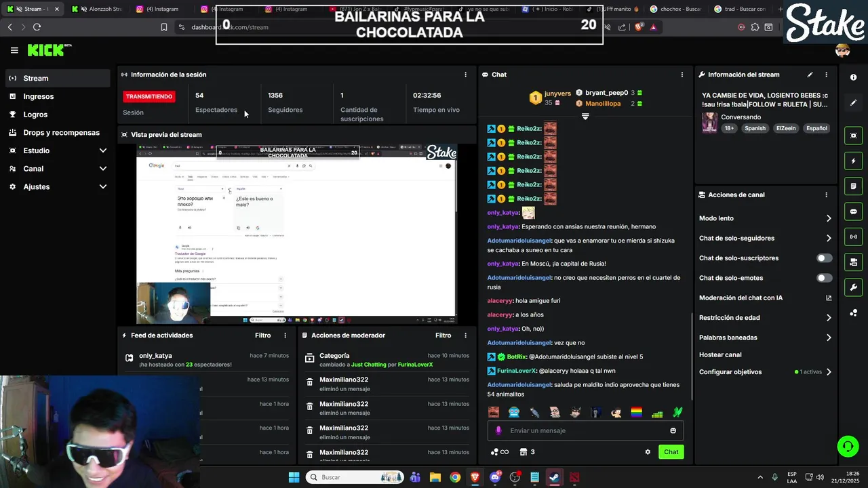Edit stream info with pencil icon
Image resolution: width=868 pixels, height=488 pixels.
(x=810, y=75)
